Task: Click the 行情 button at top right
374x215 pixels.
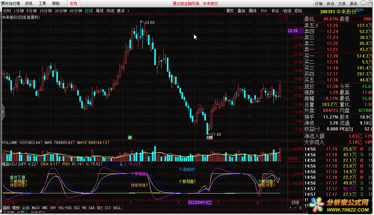Action: click(319, 3)
